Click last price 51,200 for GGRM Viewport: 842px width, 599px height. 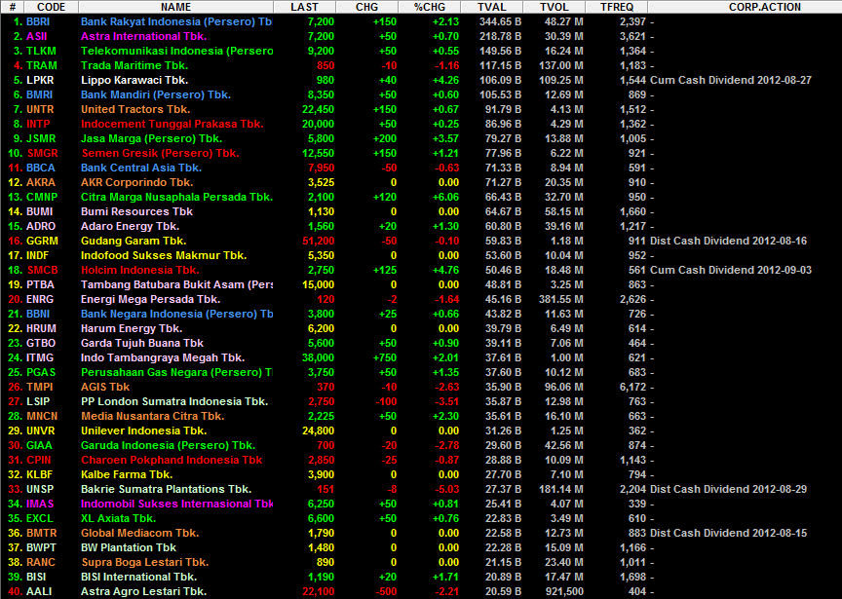coord(319,241)
